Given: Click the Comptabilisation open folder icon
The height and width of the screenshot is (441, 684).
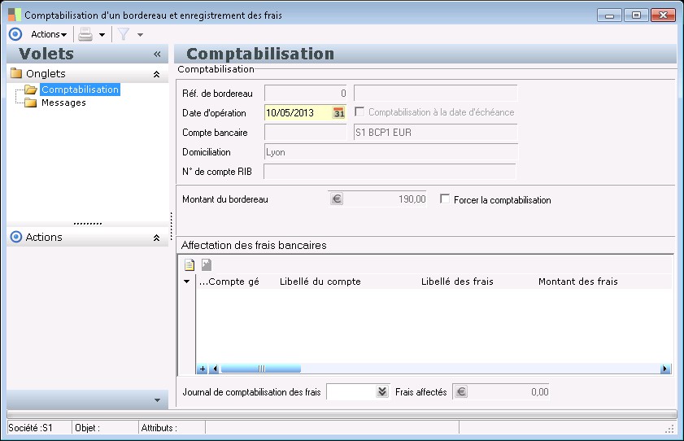Looking at the screenshot, I should [x=31, y=90].
